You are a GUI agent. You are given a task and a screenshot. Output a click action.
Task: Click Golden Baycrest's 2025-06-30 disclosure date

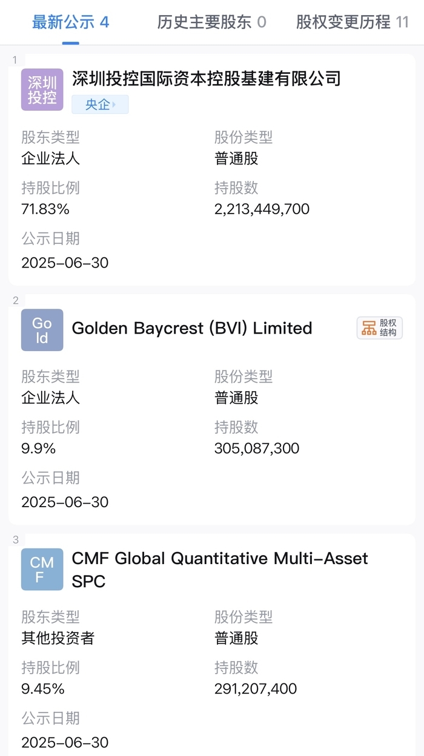point(65,502)
